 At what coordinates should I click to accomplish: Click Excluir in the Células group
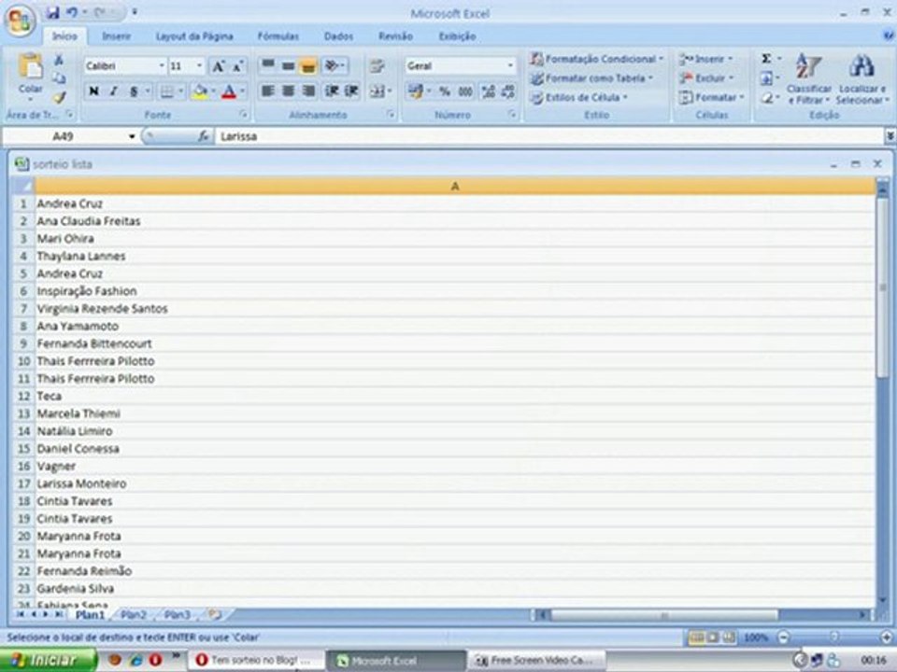(x=706, y=78)
